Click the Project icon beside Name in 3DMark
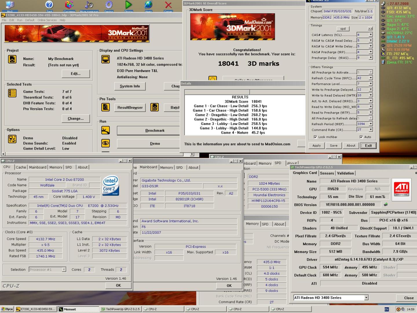This screenshot has height=313, width=417. tap(12, 59)
